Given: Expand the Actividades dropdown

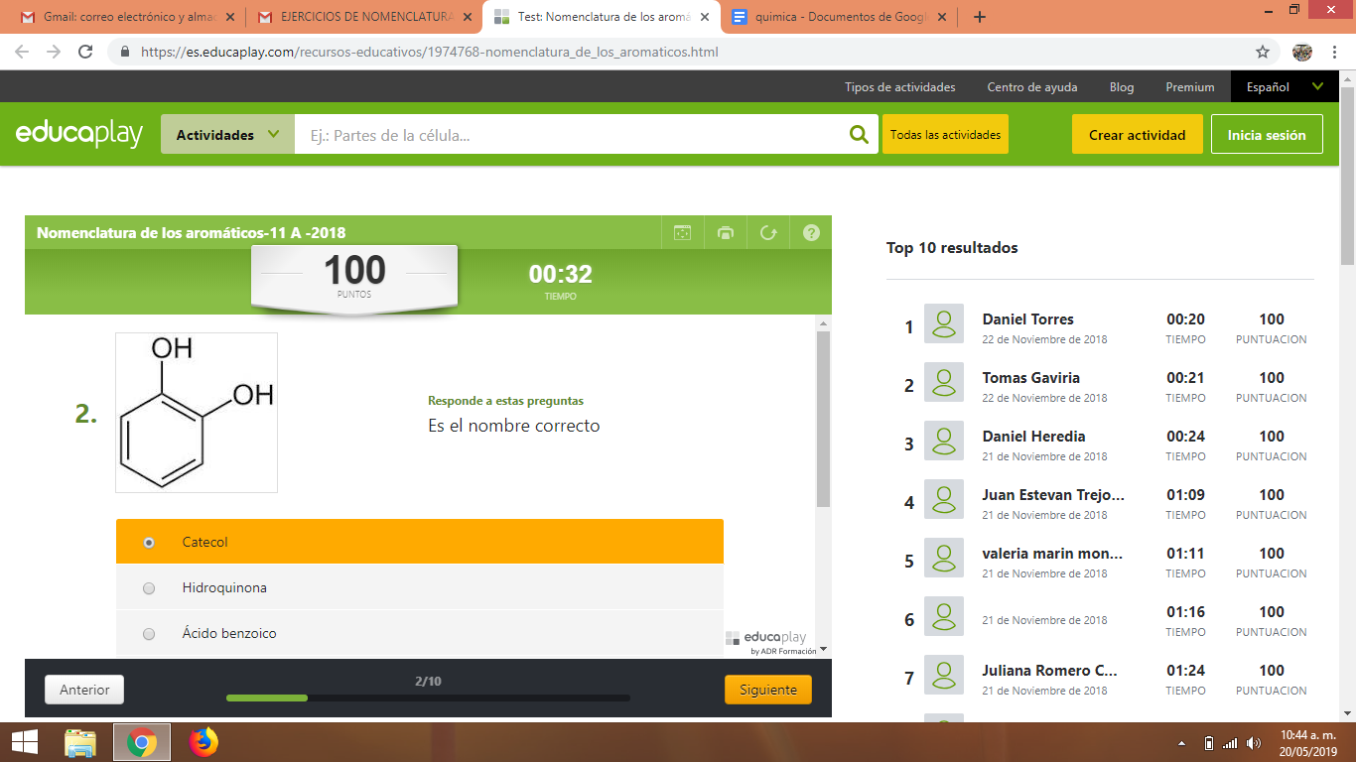Looking at the screenshot, I should pos(227,134).
